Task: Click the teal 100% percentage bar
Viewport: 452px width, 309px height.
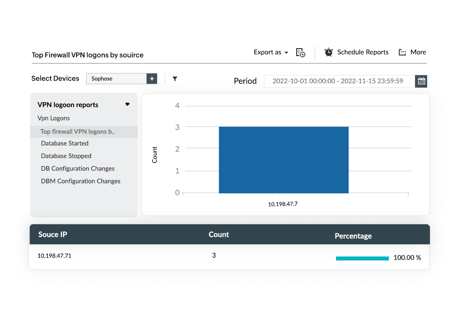Action: pyautogui.click(x=362, y=258)
